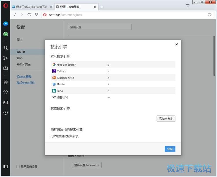Click keyword b for Bing
The width and height of the screenshot is (217, 177).
pos(108,91)
